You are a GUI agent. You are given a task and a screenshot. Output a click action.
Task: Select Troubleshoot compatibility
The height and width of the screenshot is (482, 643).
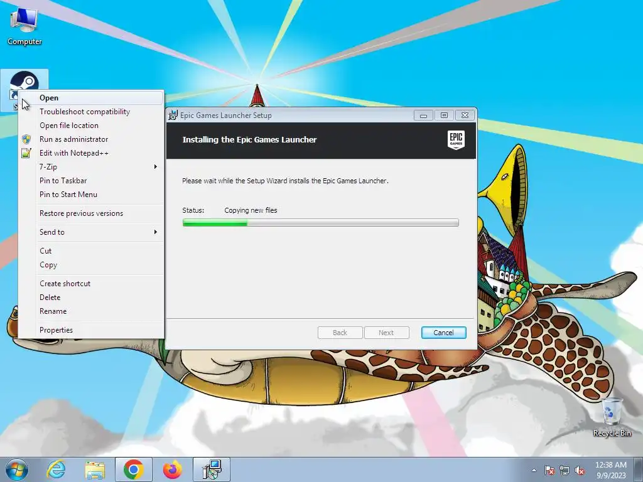tap(91, 112)
